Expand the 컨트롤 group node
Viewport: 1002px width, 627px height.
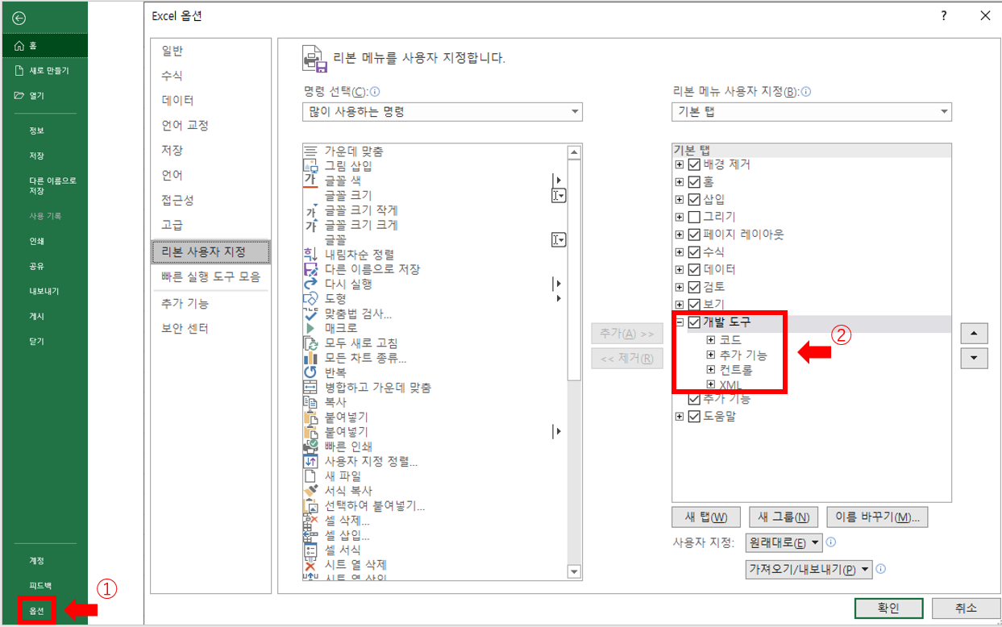coord(710,370)
